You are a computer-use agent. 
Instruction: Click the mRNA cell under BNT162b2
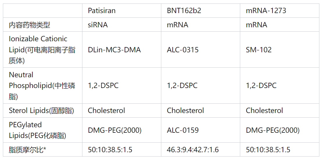point(177,25)
